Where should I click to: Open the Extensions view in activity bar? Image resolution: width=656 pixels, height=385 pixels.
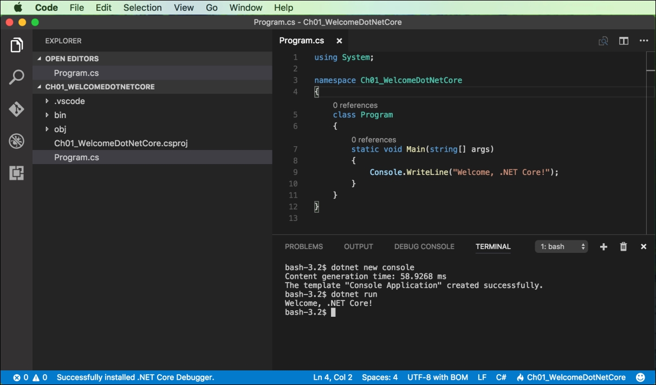17,173
